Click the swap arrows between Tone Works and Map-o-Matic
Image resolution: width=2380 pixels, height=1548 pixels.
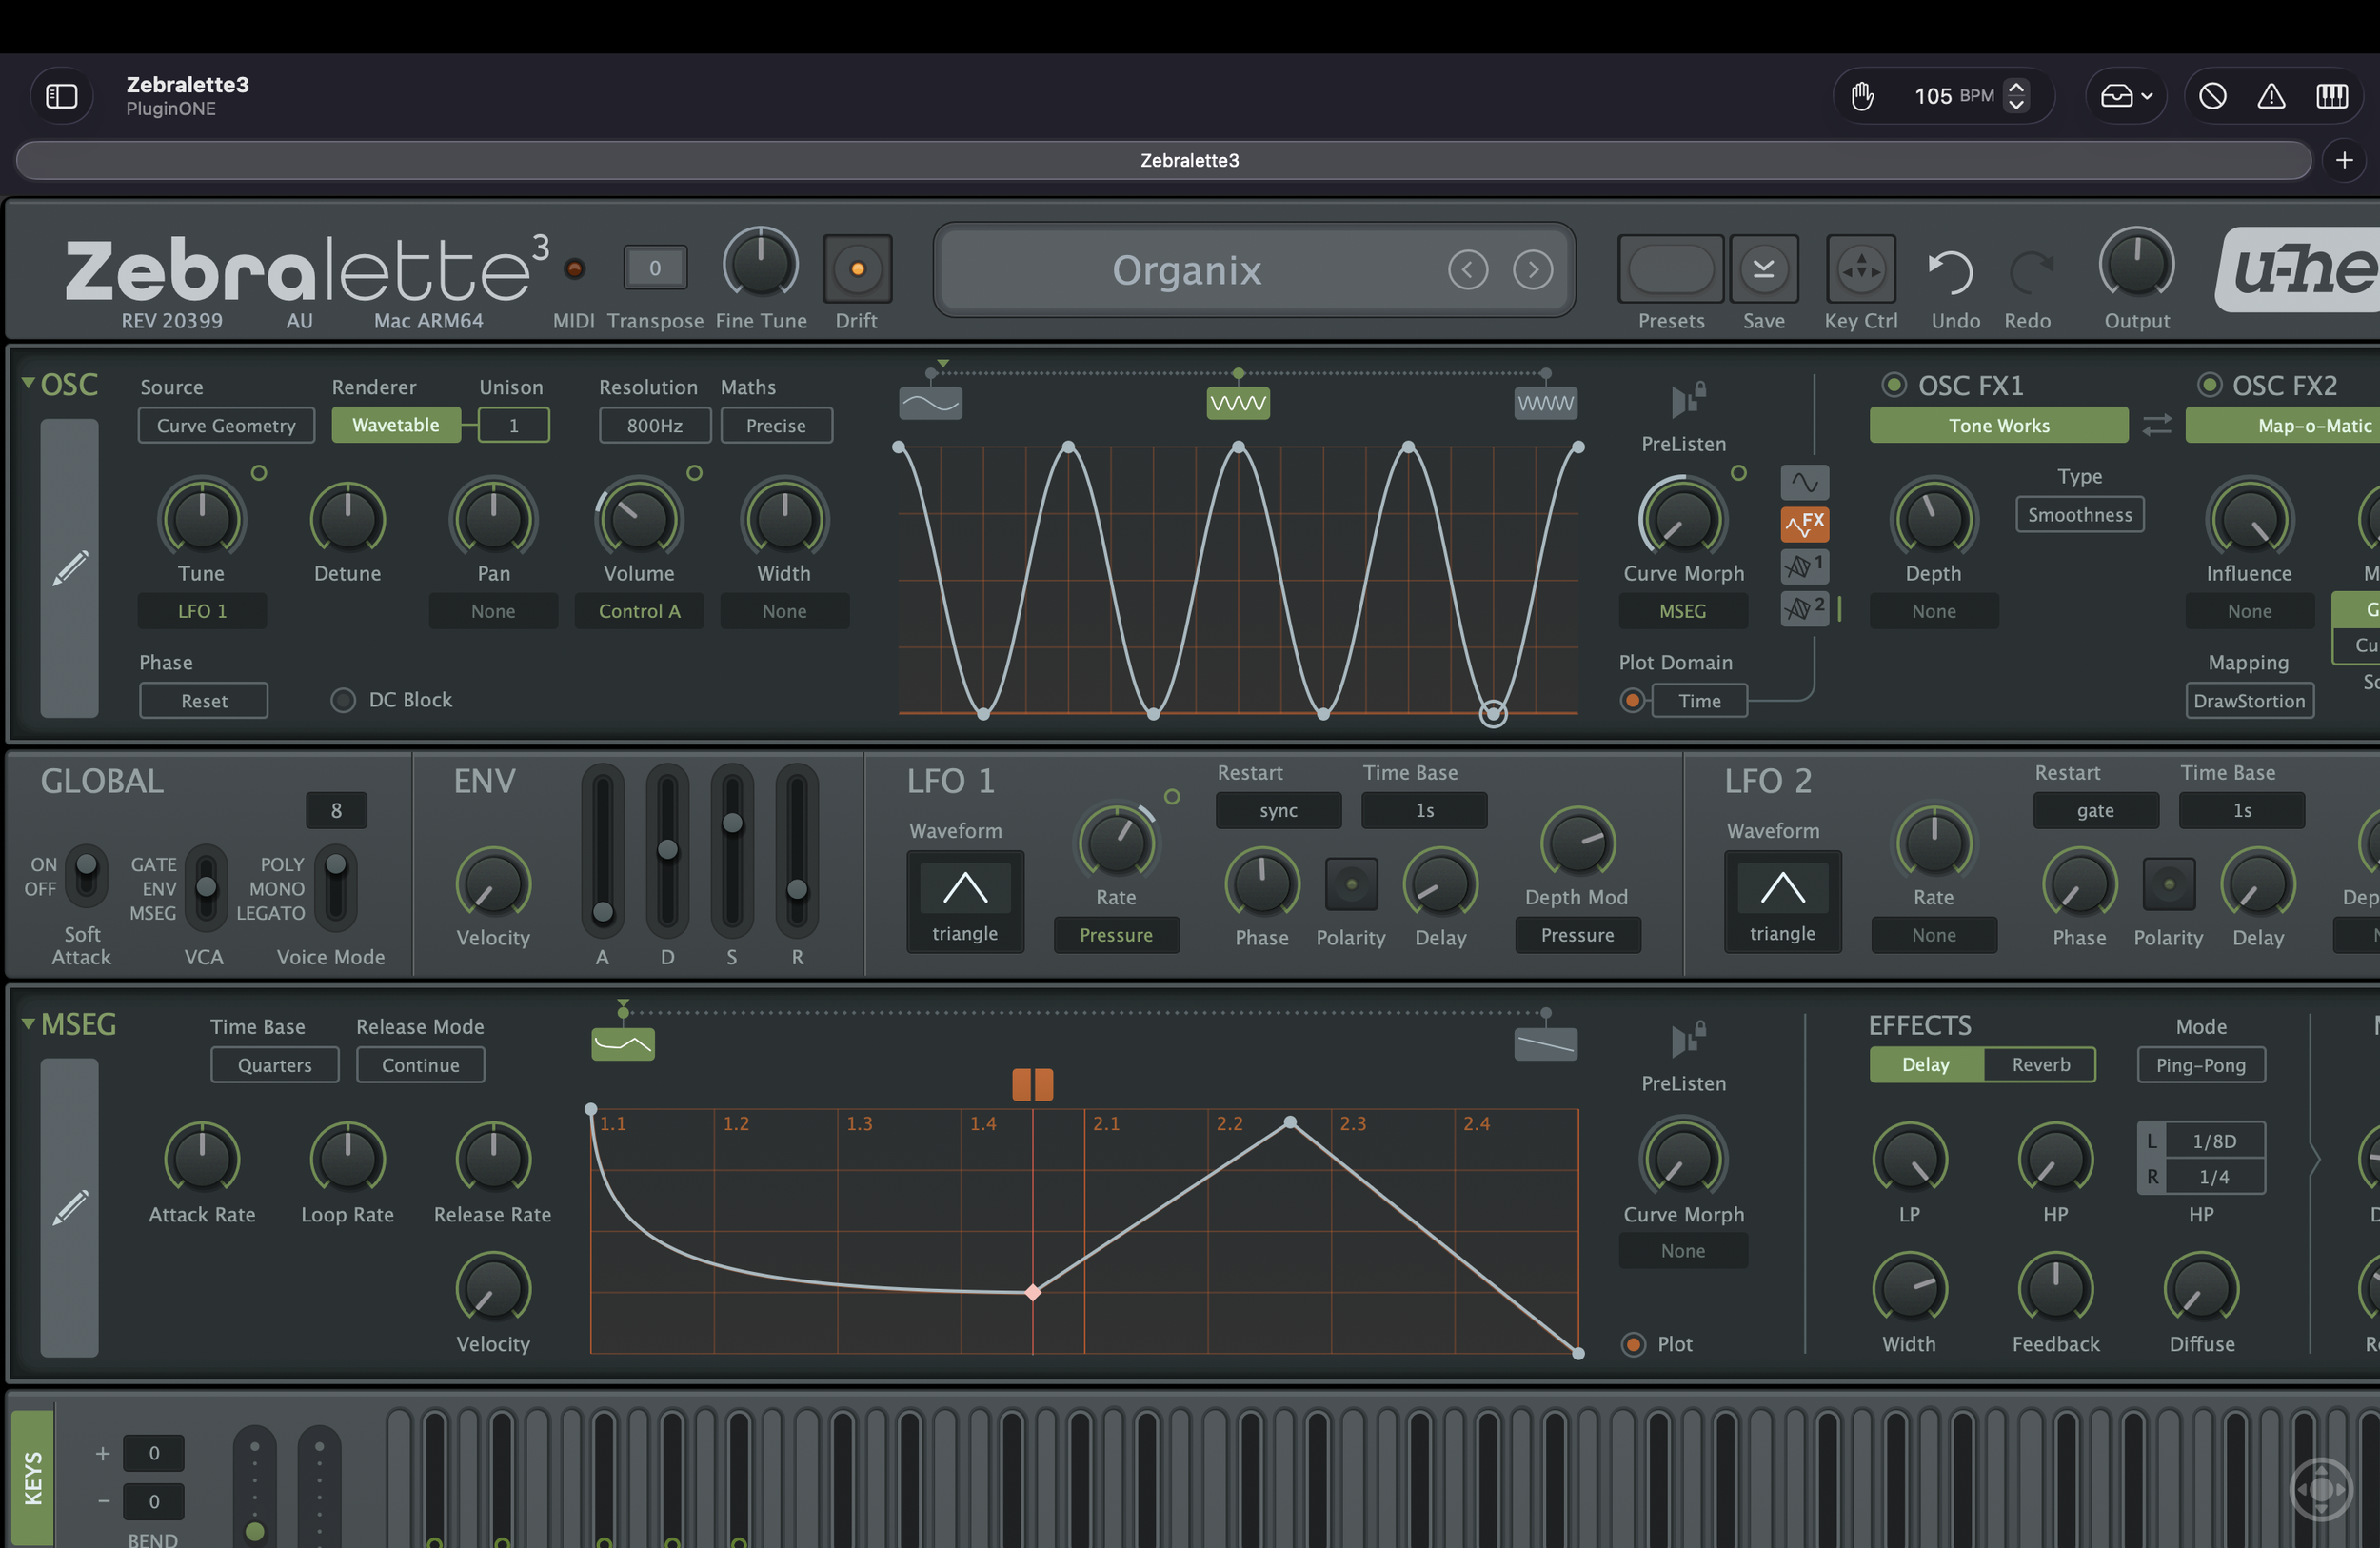[2157, 425]
